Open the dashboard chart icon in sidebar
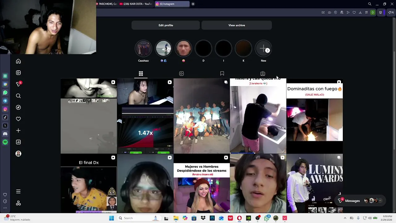396x223 pixels. (18, 142)
